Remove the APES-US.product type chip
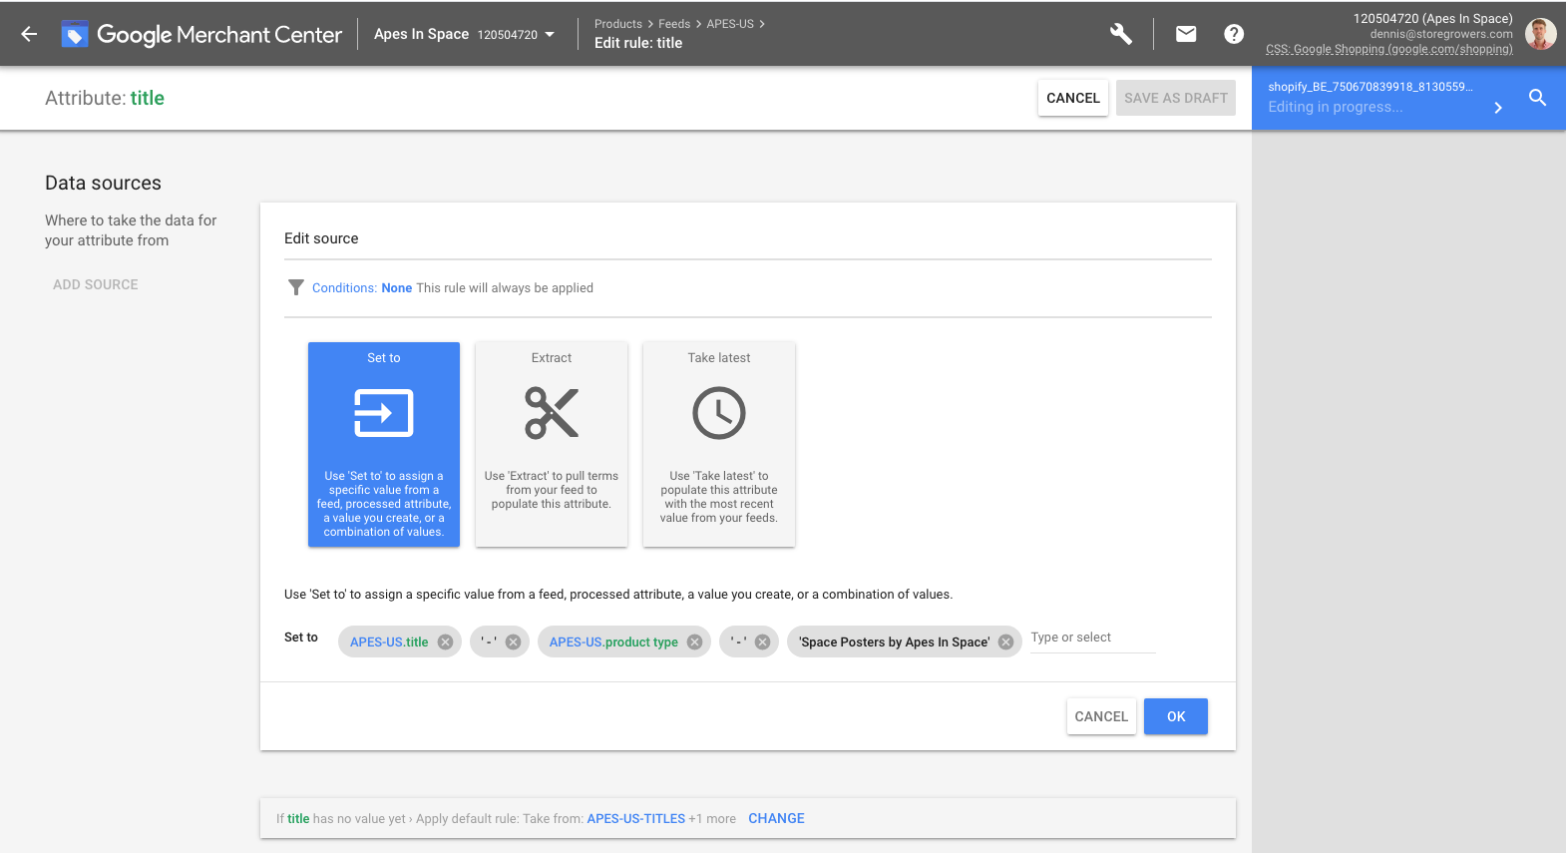This screenshot has height=853, width=1566. click(x=694, y=641)
